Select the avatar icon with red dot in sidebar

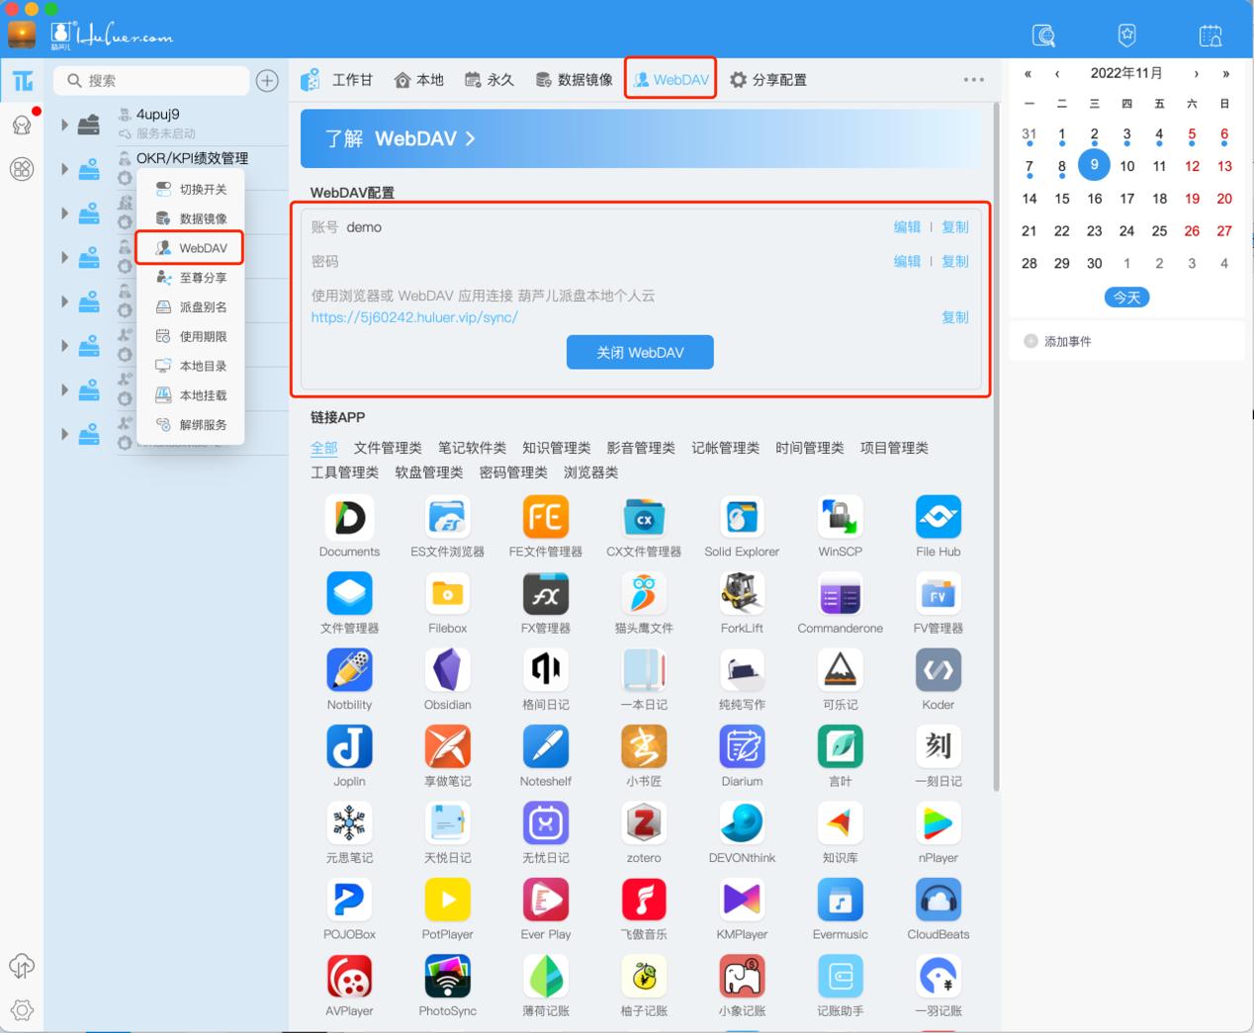(22, 125)
